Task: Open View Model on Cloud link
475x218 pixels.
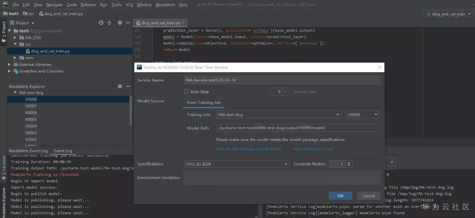Action: point(313,149)
